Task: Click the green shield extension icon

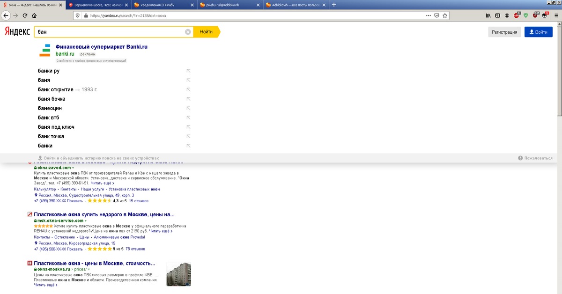Action: (526, 15)
